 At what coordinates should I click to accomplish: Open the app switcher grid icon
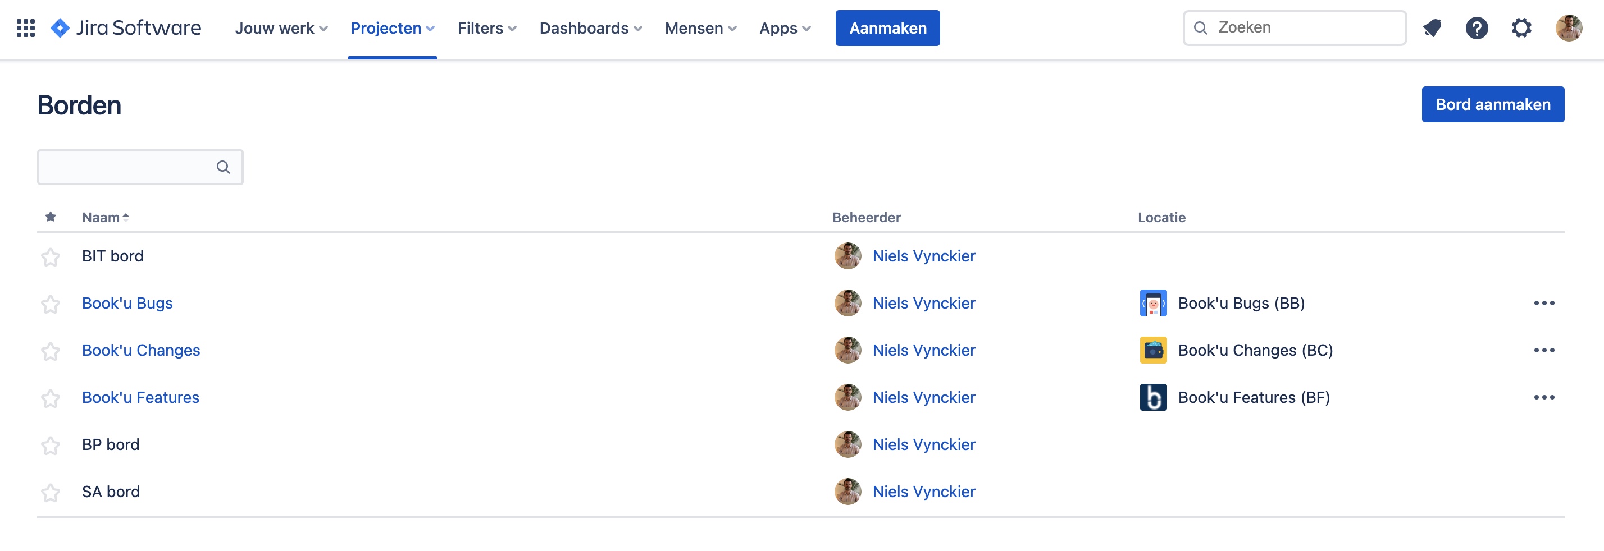tap(25, 28)
